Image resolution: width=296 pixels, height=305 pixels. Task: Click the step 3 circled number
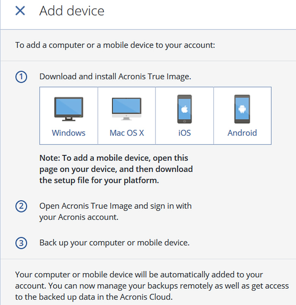click(21, 243)
